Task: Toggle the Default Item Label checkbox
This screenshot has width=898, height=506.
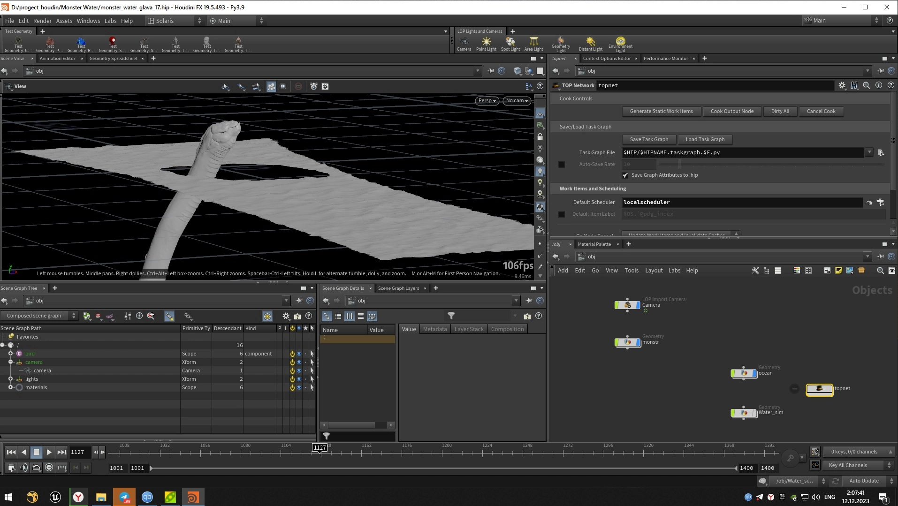Action: coord(562,214)
